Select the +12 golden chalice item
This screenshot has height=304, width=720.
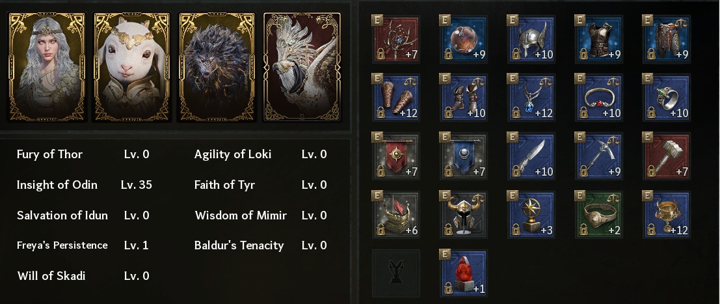click(666, 214)
